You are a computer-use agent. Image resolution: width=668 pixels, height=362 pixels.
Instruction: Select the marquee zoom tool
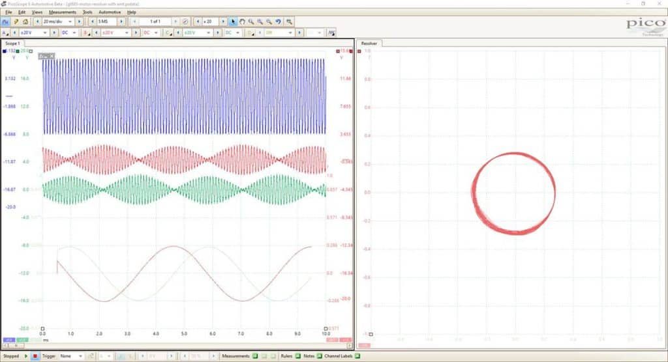pyautogui.click(x=251, y=21)
